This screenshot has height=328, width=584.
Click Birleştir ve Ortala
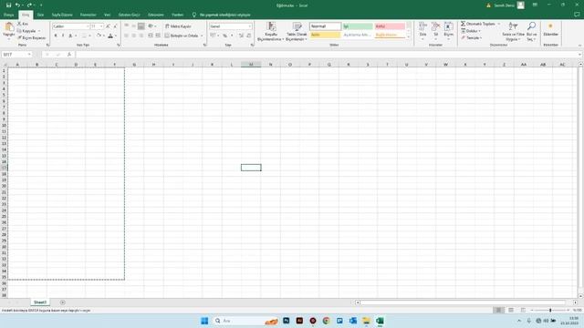tap(182, 36)
